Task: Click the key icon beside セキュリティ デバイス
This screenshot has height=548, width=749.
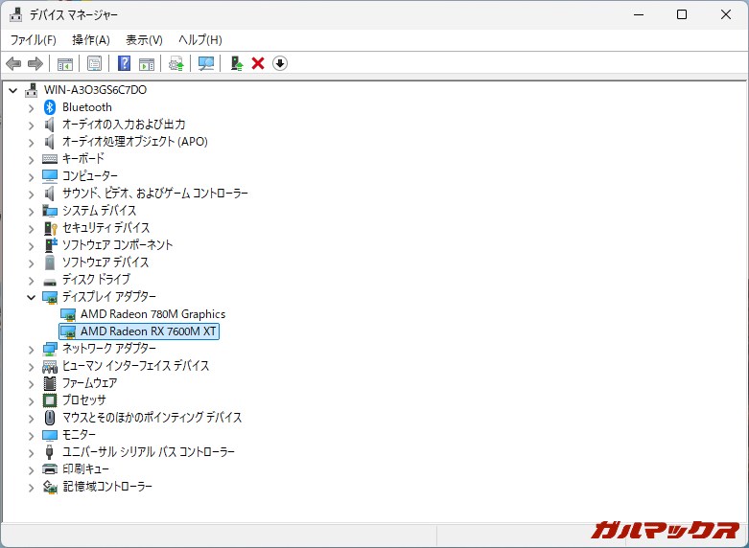Action: click(50, 228)
